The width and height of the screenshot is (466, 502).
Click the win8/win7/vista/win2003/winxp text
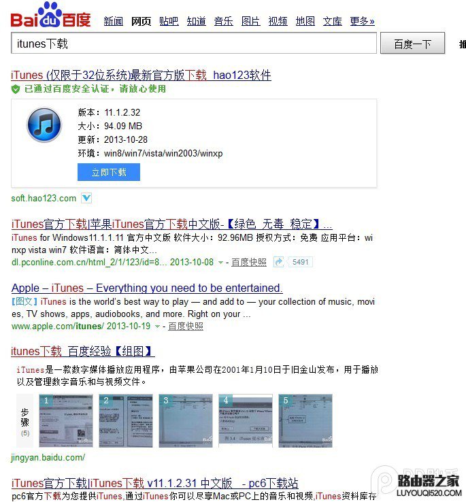click(163, 153)
